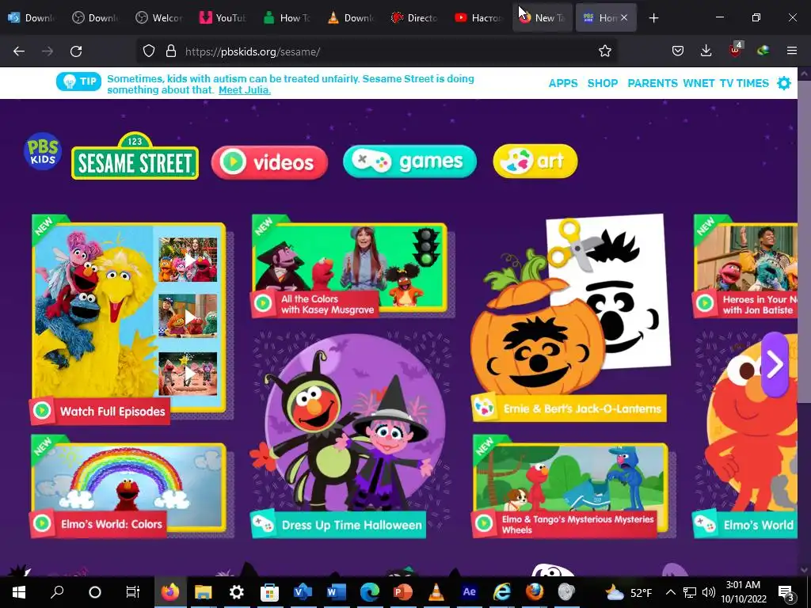This screenshot has height=608, width=811.
Task: Open the weather widget showing 52°F
Action: [x=628, y=592]
